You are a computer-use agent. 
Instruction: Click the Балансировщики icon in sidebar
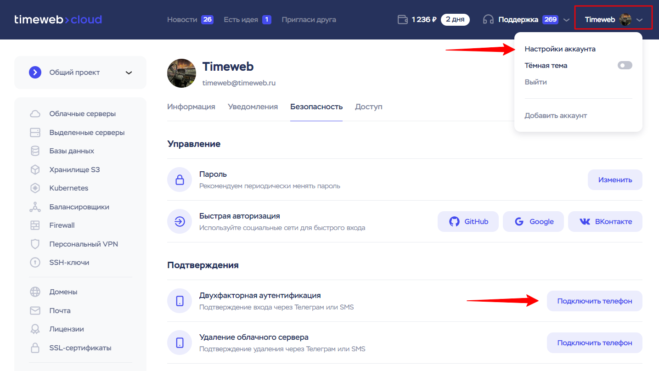pos(35,207)
